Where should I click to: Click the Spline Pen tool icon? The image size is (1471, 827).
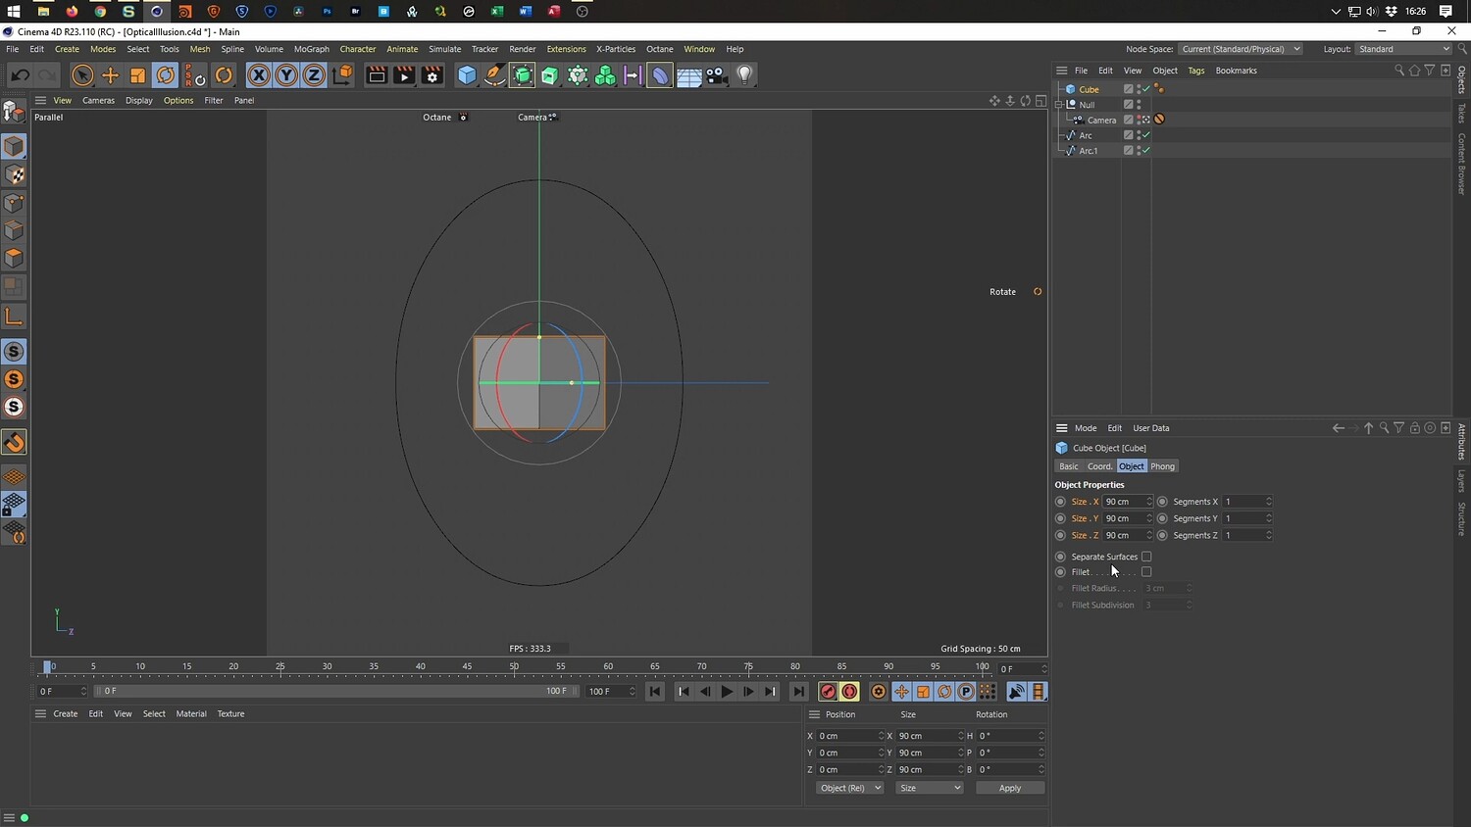[494, 75]
